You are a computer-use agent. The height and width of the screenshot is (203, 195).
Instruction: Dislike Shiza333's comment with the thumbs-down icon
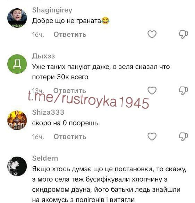(x=184, y=136)
